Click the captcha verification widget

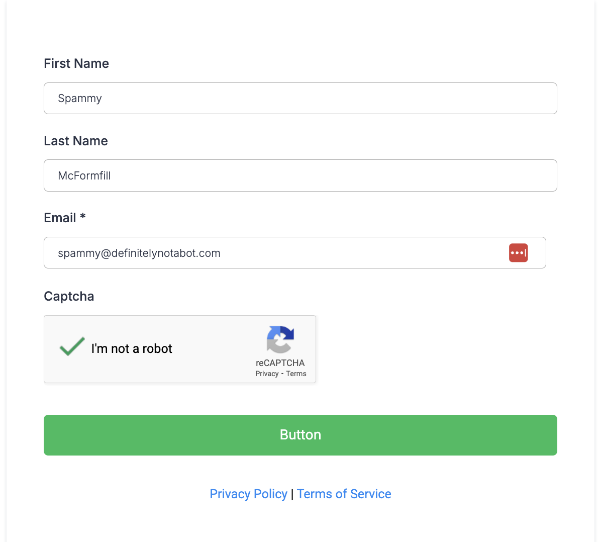(179, 349)
